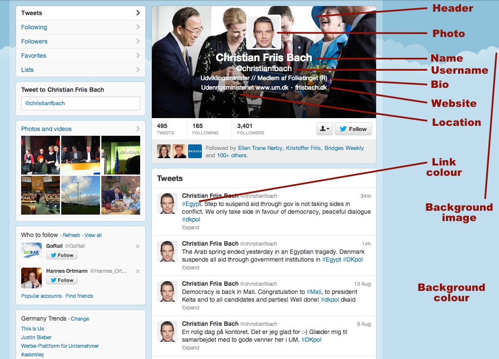Image resolution: width=499 pixels, height=359 pixels.
Task: Dismiss the GoRail suggestion
Action: (138, 246)
